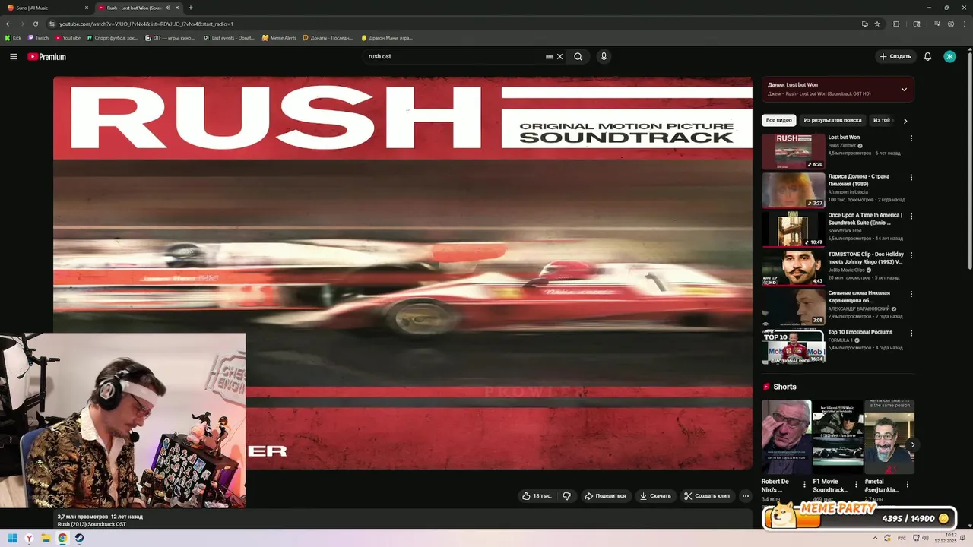
Task: Open the 'Лариса Долина - Страна Лимония' thumbnail
Action: point(793,190)
